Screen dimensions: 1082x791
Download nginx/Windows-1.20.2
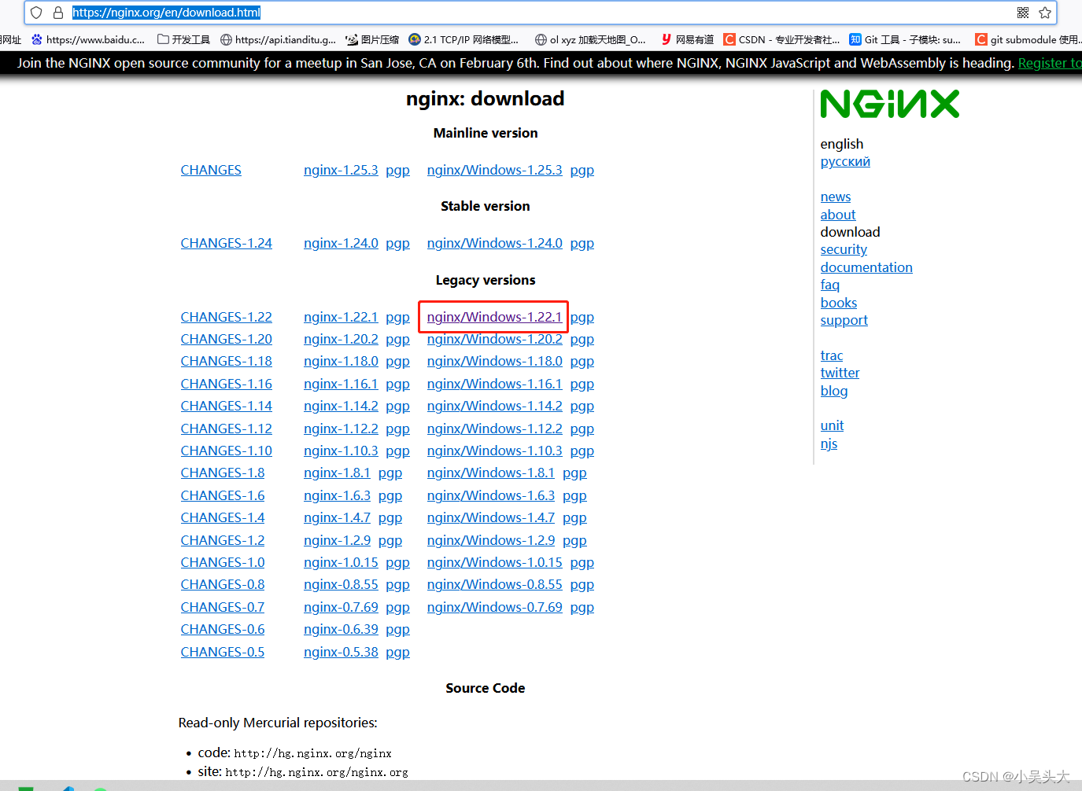coord(495,339)
